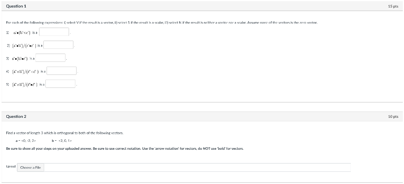404x184 pixels.
Task: Click the 'Be sure to show all your steps' note
Action: point(125,149)
